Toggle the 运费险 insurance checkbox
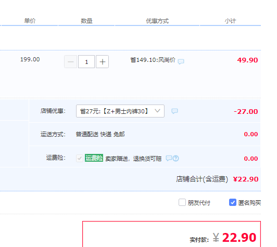The width and height of the screenshot is (277, 247). point(80,158)
